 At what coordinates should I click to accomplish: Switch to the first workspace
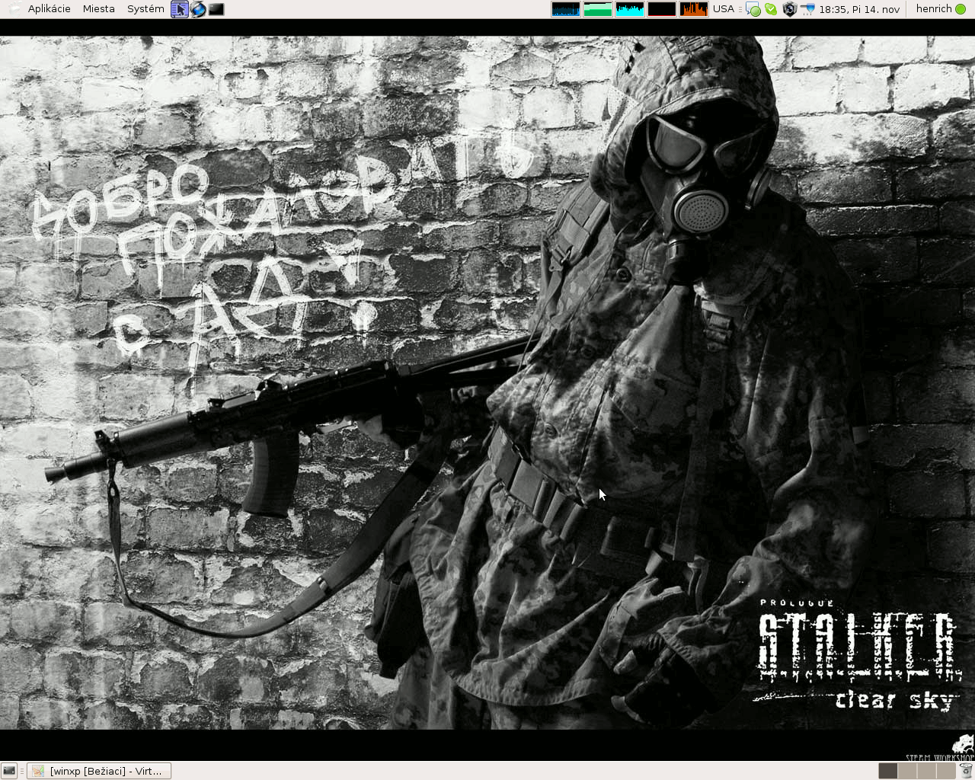pos(888,771)
